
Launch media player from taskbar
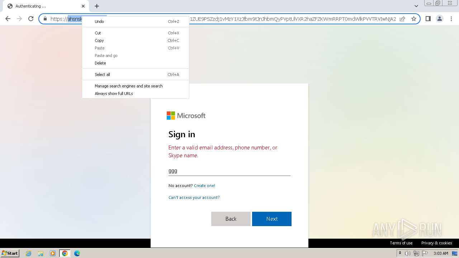click(x=53, y=253)
